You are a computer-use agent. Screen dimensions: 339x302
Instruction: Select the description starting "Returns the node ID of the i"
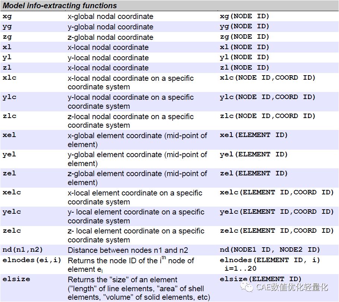pos(131,264)
